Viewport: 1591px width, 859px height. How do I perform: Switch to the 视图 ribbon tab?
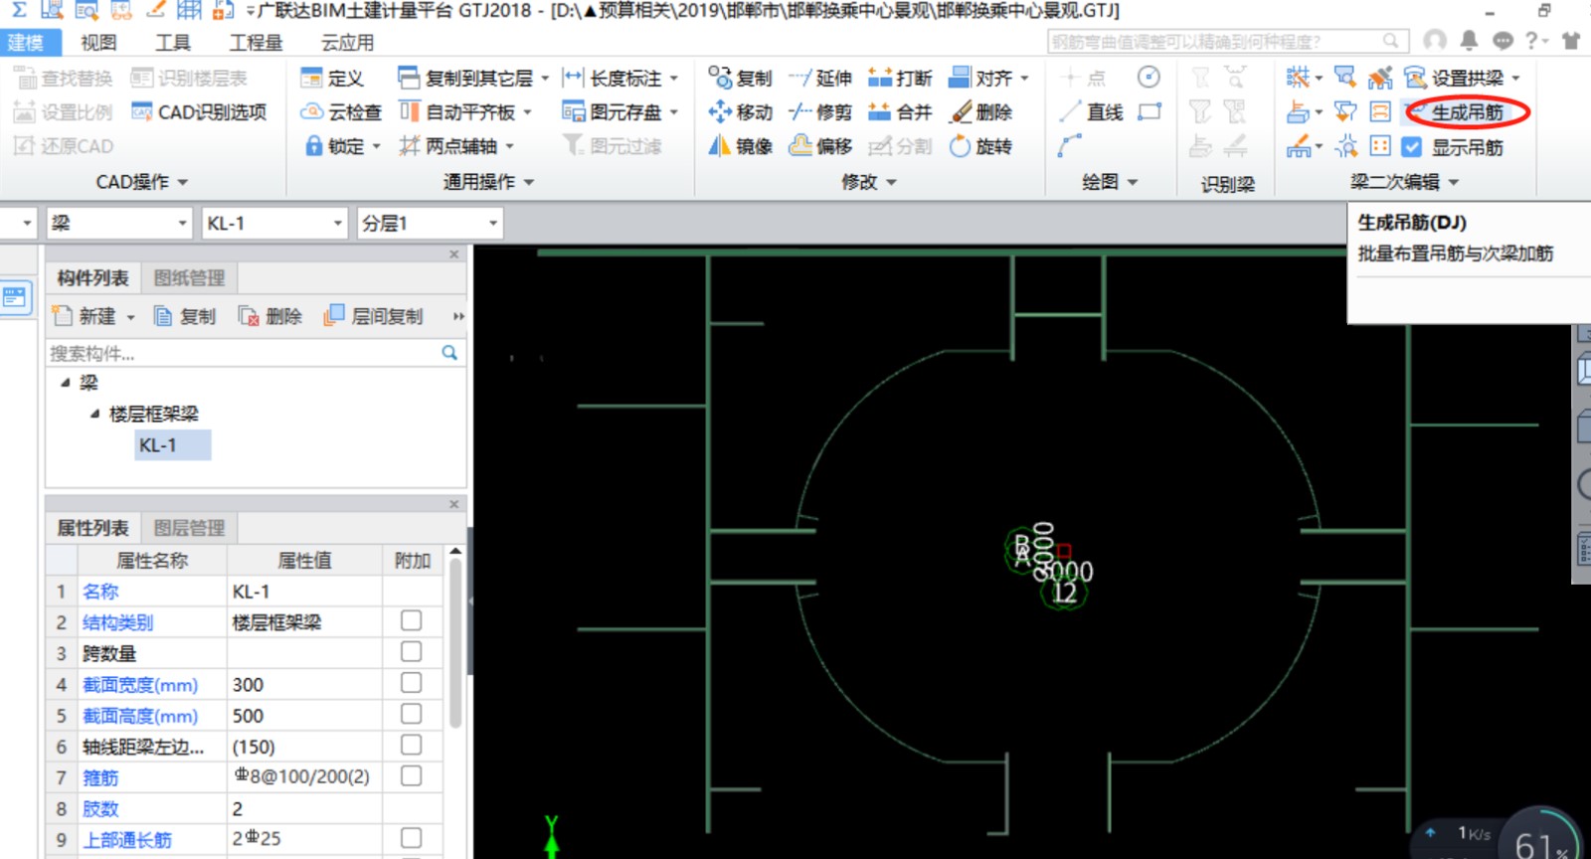coord(98,43)
